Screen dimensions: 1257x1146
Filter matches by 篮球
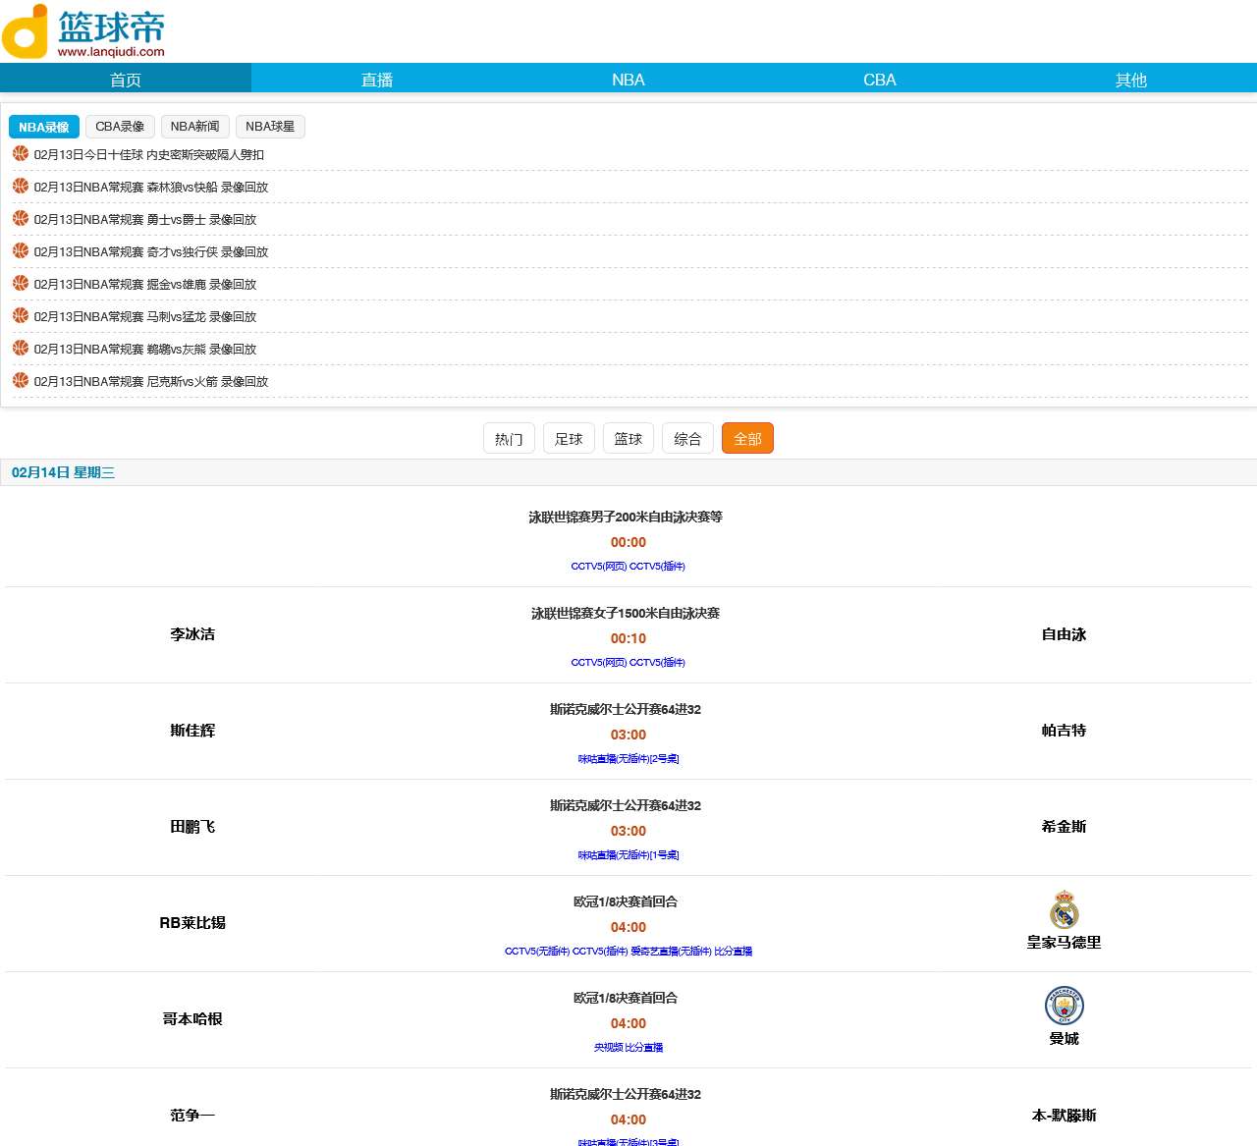628,438
